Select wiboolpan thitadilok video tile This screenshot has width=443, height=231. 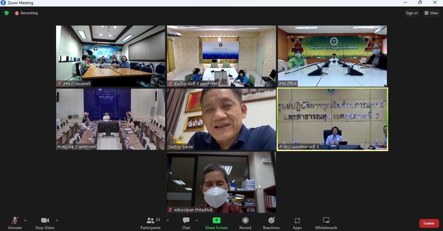pyautogui.click(x=221, y=182)
